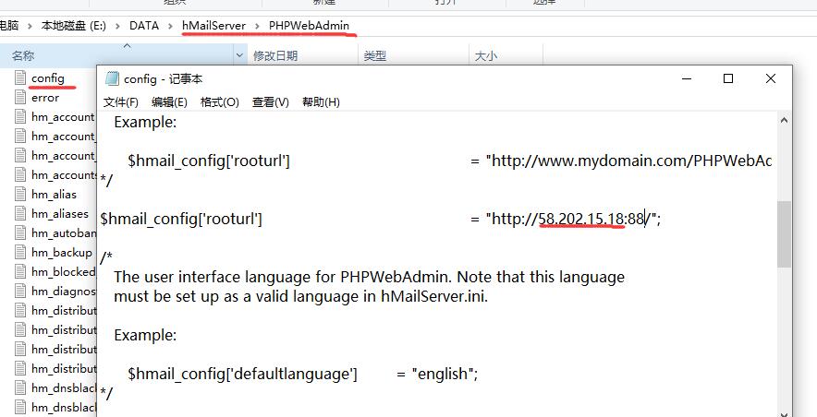Place cursor in the rooturl 58.202.15.18:88 value
The height and width of the screenshot is (417, 817).
pyautogui.click(x=591, y=219)
